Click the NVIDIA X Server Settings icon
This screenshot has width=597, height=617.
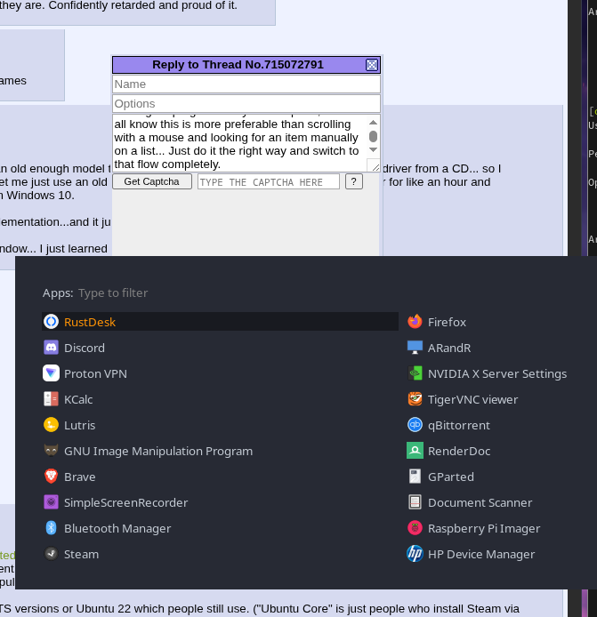(415, 373)
